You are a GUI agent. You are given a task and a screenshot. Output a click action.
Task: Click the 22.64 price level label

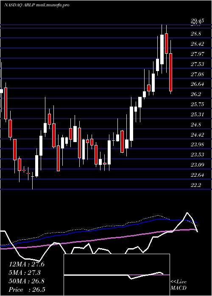coord(197,175)
